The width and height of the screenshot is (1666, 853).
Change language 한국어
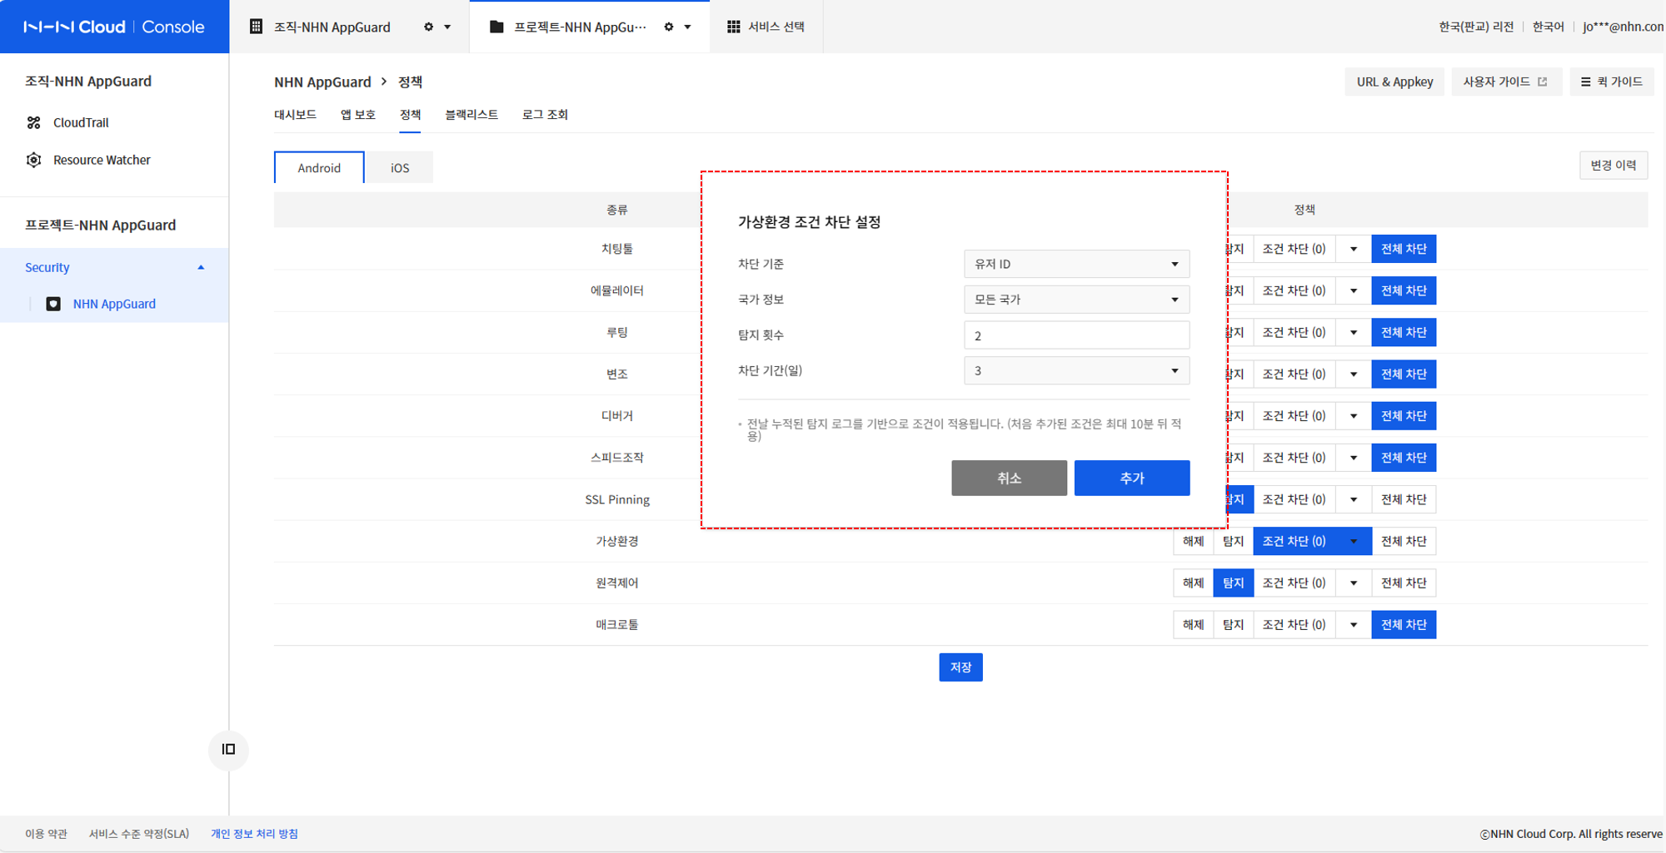(x=1548, y=27)
